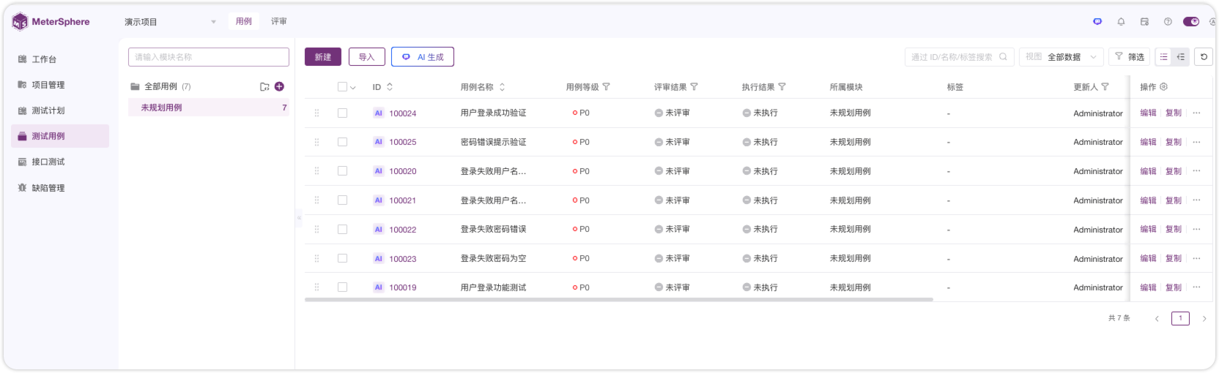Sort by the 用例名称 column

502,87
